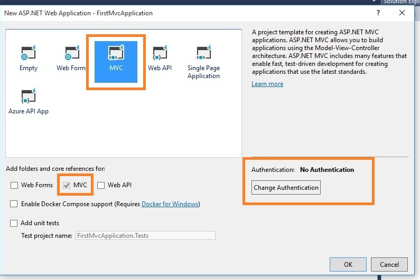This screenshot has height=280, width=420.
Task: Open the Learn more link
Action: coord(267,84)
